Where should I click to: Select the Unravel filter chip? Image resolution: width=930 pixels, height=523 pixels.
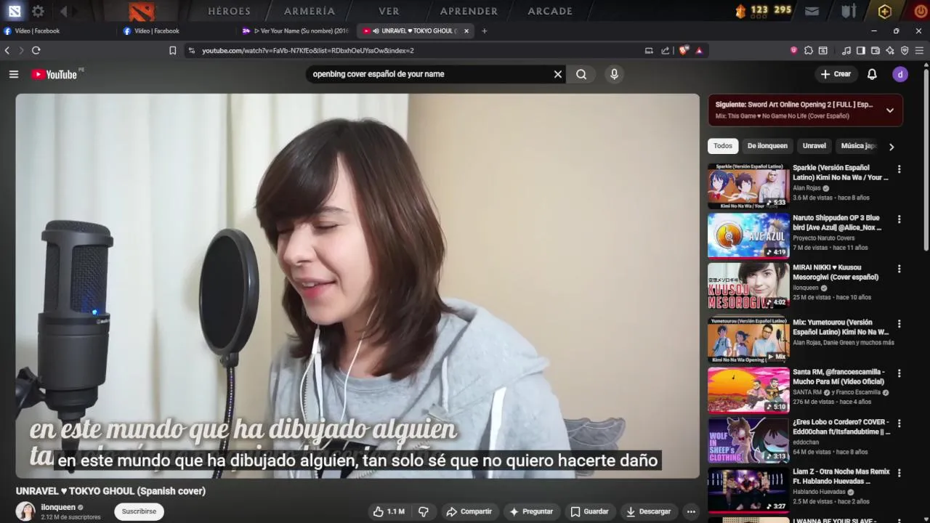pyautogui.click(x=814, y=146)
